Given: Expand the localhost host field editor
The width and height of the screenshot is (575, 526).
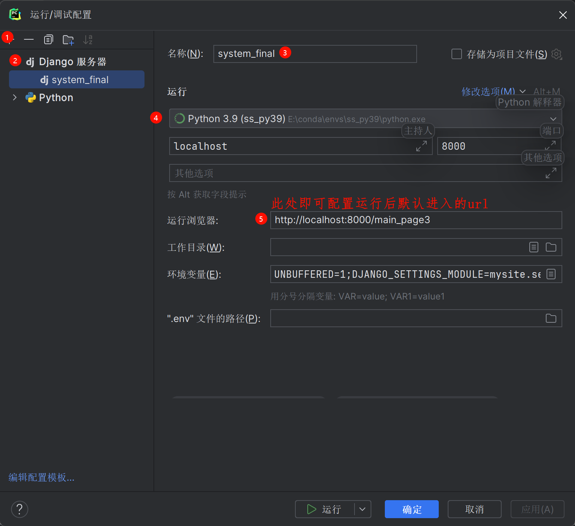Looking at the screenshot, I should click(422, 146).
